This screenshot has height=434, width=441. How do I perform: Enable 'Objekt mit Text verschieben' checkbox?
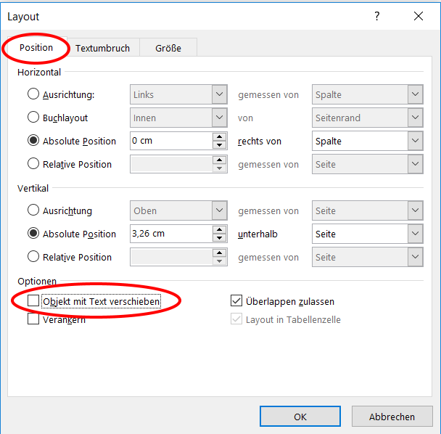(x=33, y=300)
